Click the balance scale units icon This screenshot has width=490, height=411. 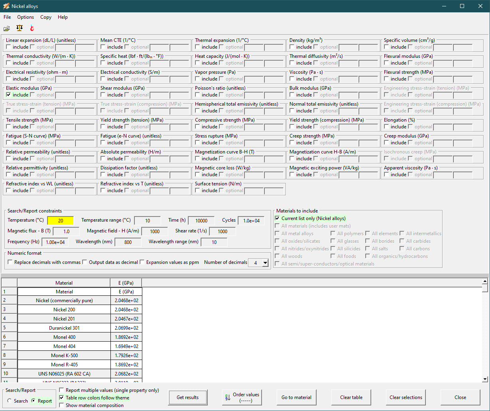[x=20, y=28]
